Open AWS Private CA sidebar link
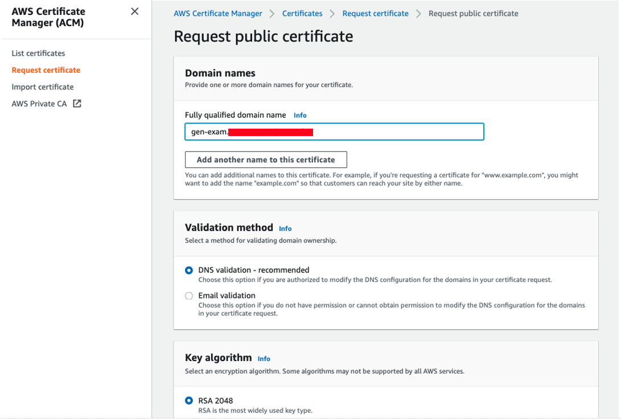 point(39,104)
